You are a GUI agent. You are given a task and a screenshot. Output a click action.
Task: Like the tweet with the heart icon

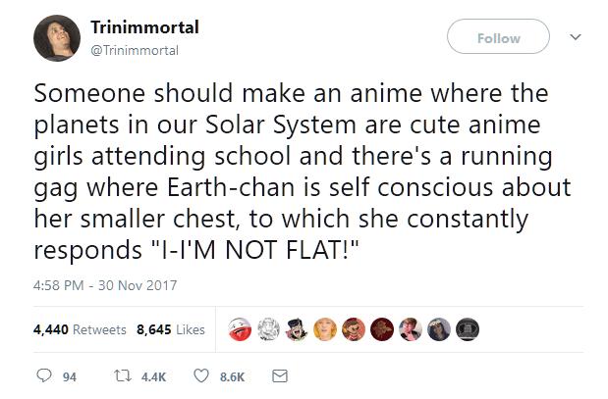tap(201, 375)
